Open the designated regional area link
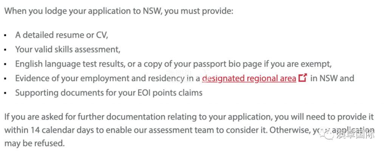 249,79
